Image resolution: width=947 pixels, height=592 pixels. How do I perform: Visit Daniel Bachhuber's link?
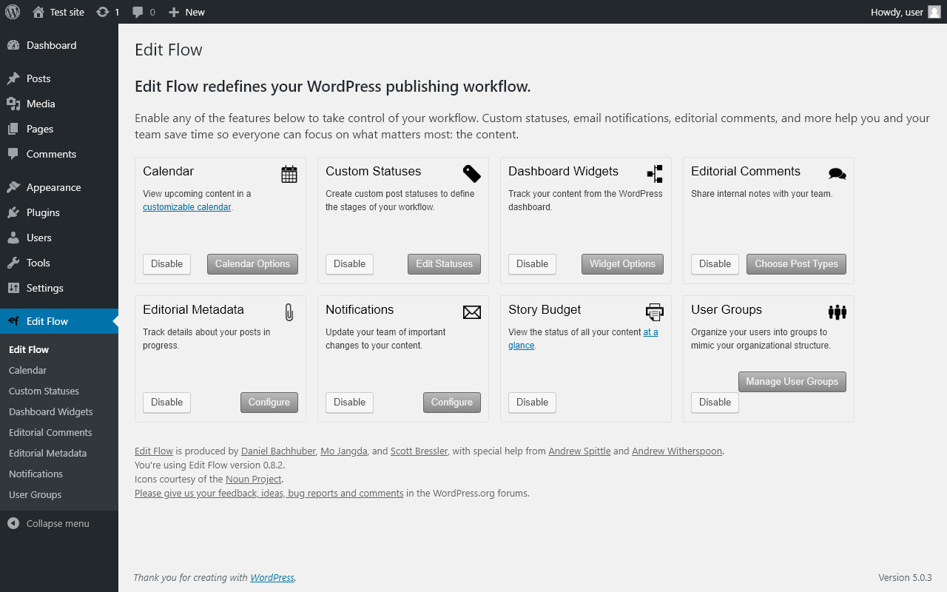[279, 451]
